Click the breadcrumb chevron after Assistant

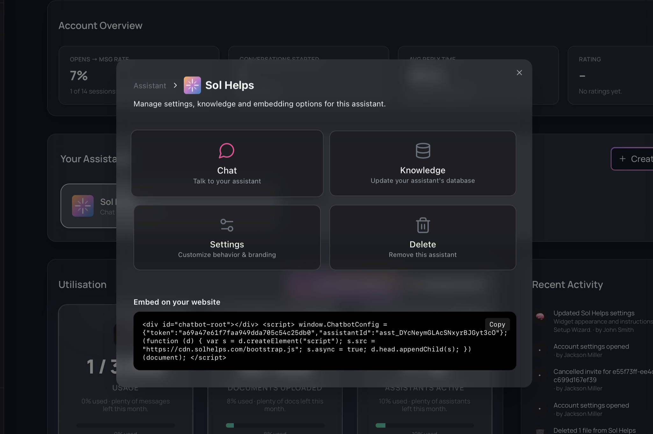pos(175,86)
